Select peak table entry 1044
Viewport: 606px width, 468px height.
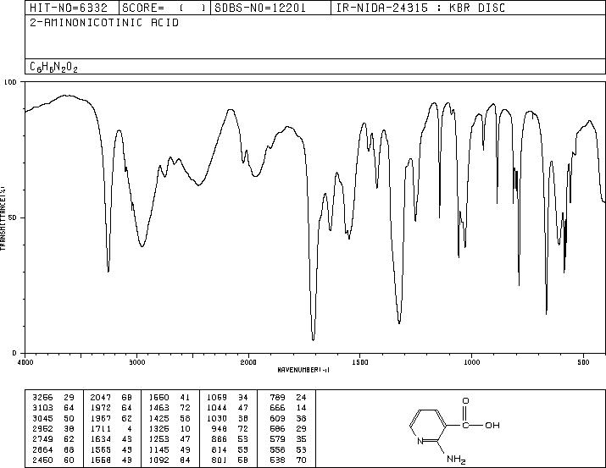[217, 408]
